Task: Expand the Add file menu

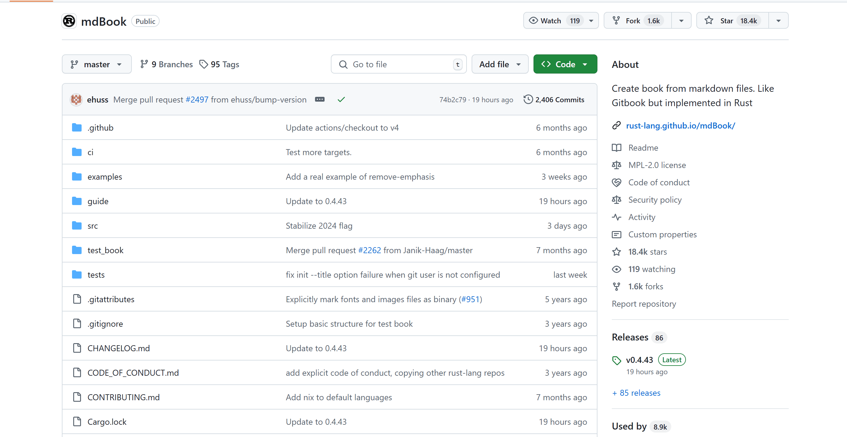Action: point(499,64)
